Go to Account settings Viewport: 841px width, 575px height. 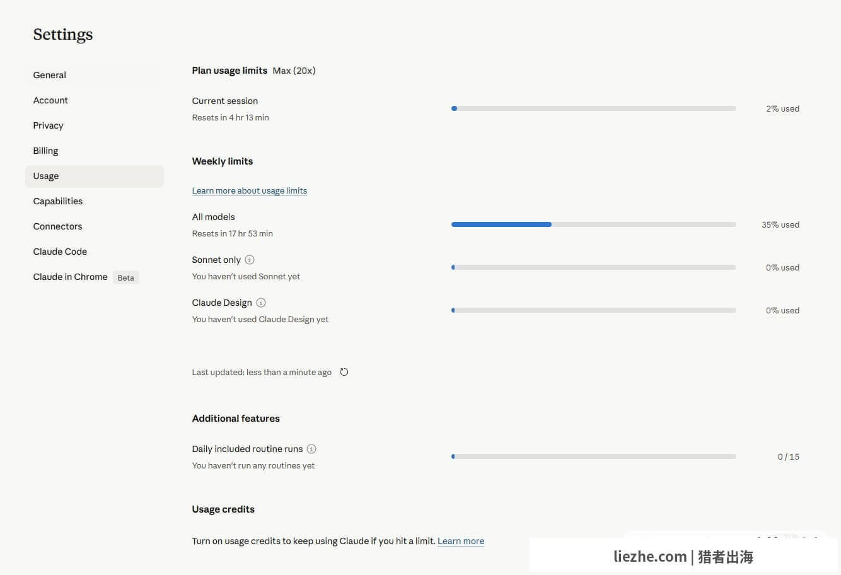pyautogui.click(x=95, y=100)
